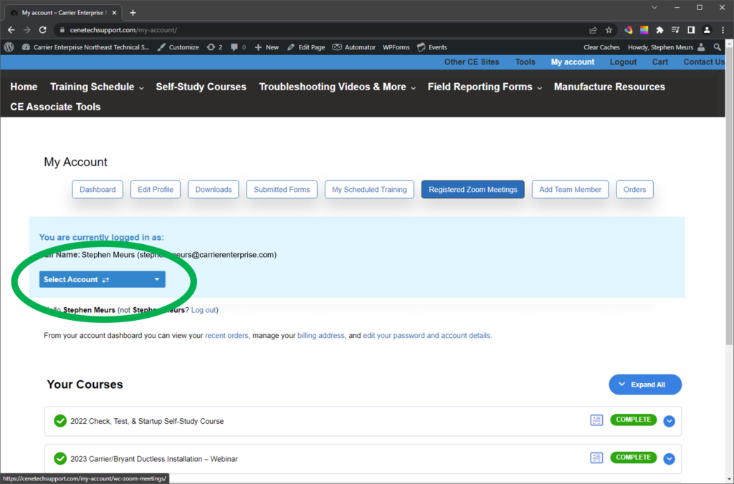734x484 pixels.
Task: Click the multicolor extension icon in toolbar
Action: click(x=628, y=30)
